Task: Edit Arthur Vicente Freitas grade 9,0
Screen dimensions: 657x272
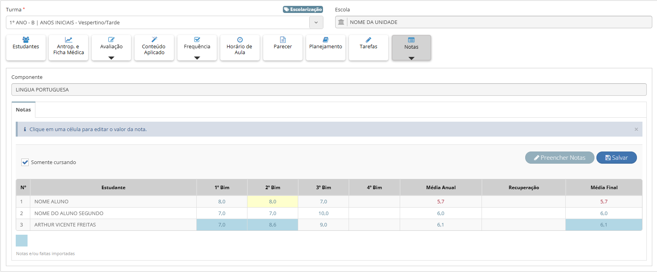Action: tap(323, 225)
